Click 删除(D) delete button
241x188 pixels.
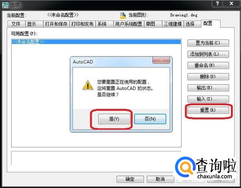pos(208,77)
